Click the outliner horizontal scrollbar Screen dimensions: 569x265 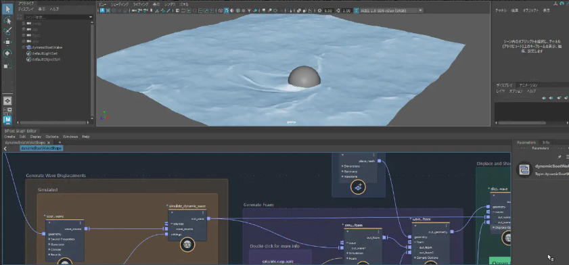[x=53, y=123]
